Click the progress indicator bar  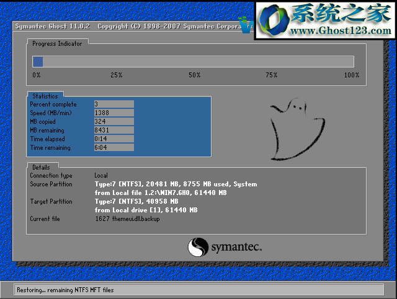193,62
